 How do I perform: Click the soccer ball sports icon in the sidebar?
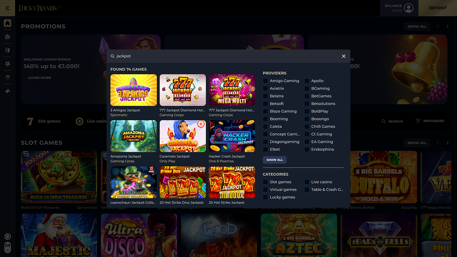(x=8, y=64)
